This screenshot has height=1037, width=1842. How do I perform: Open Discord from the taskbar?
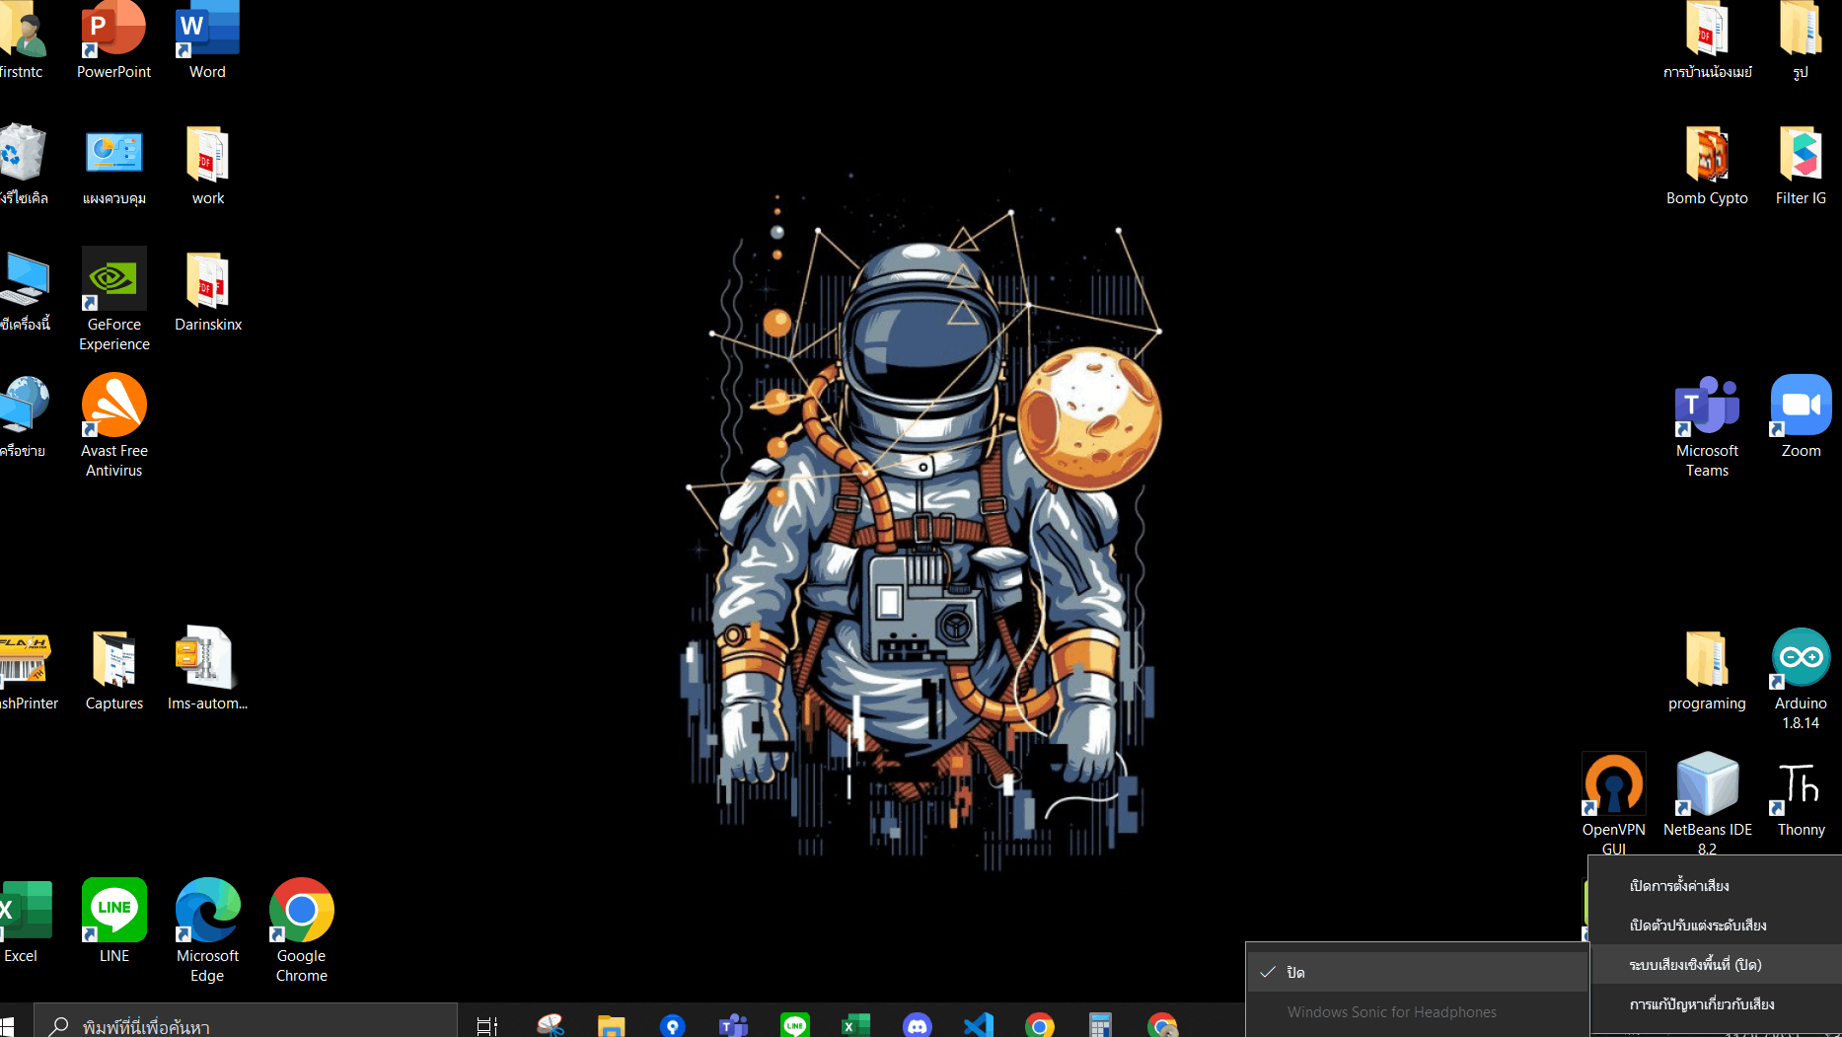918,1025
